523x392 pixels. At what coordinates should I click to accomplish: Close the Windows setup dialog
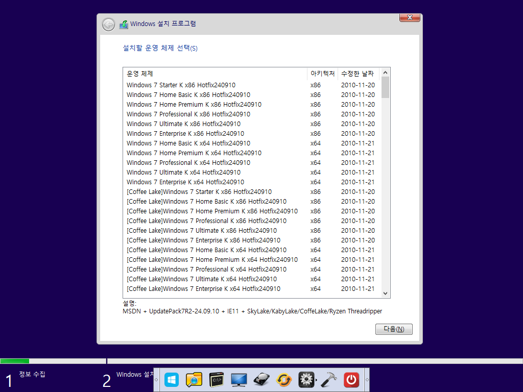click(410, 17)
